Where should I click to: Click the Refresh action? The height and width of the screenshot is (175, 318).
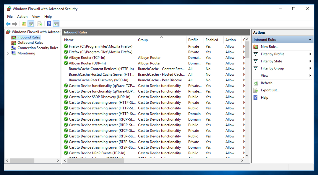tap(267, 83)
